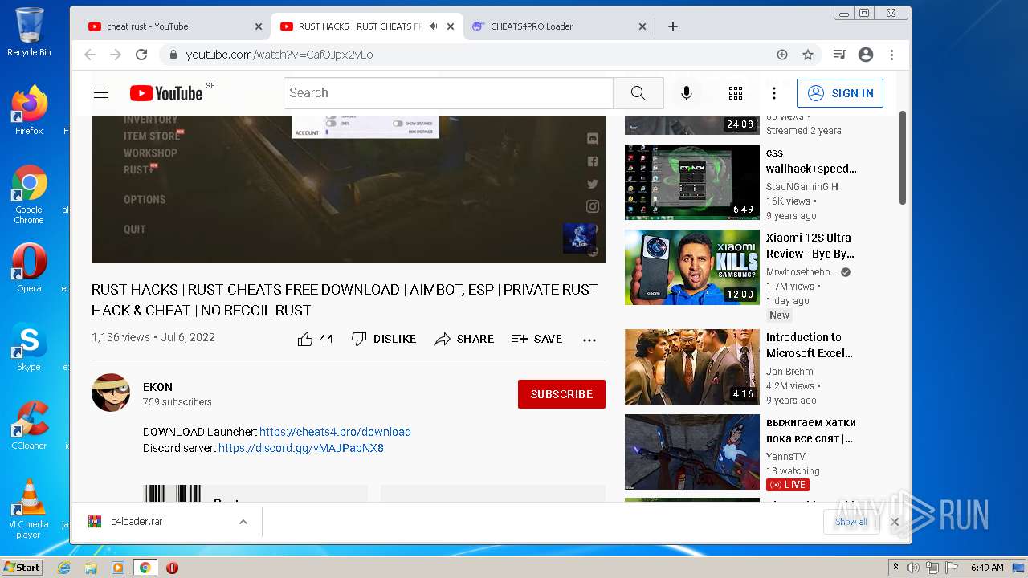Click the page vertical scrollbar

903,157
